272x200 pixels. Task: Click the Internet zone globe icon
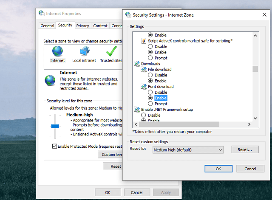click(x=57, y=51)
